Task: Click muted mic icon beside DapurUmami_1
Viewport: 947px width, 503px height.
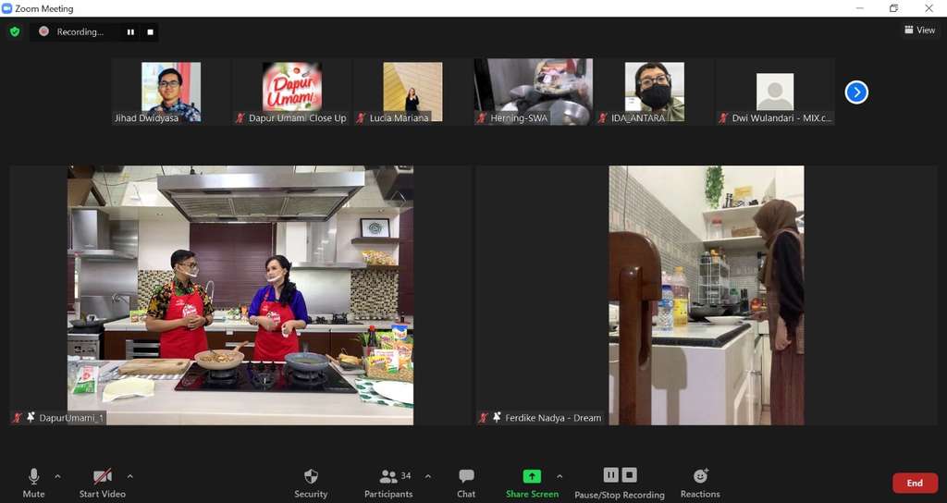Action: coord(18,417)
